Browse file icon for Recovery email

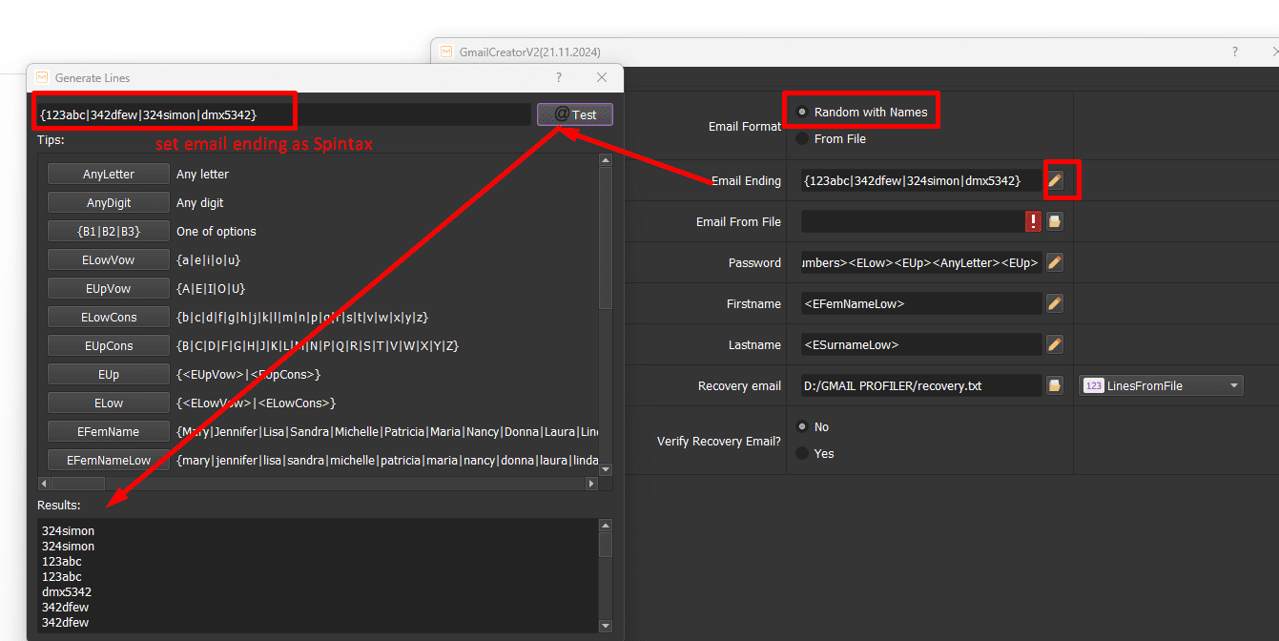point(1055,385)
